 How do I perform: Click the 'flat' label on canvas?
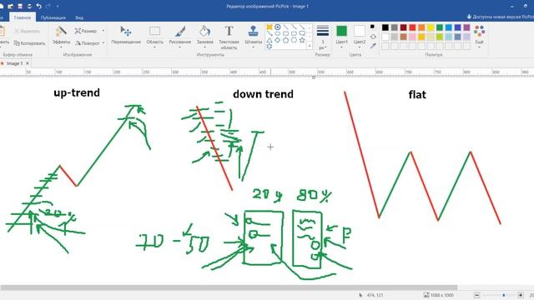click(417, 94)
